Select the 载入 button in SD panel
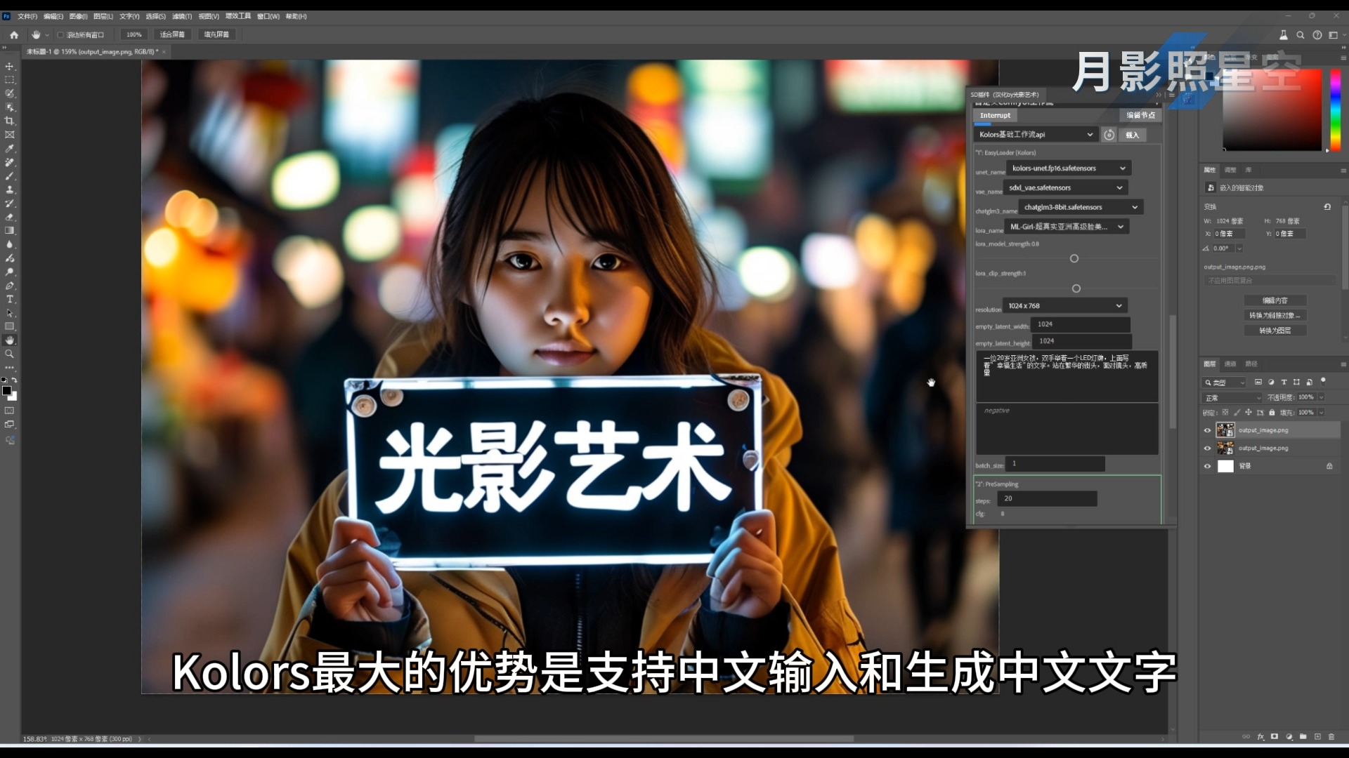The height and width of the screenshot is (758, 1349). coord(1134,134)
